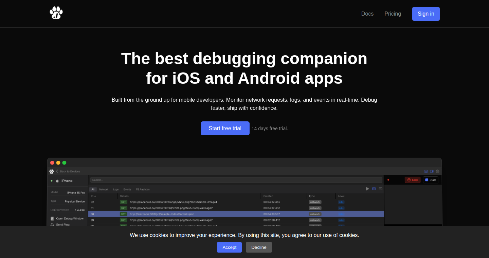
Task: Open the Docs page
Action: [x=367, y=14]
